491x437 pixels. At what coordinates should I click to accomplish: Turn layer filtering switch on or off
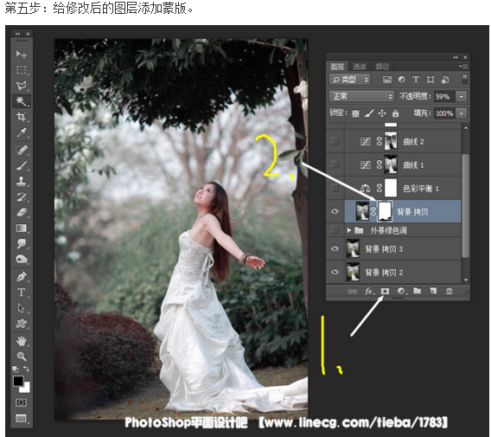[465, 79]
